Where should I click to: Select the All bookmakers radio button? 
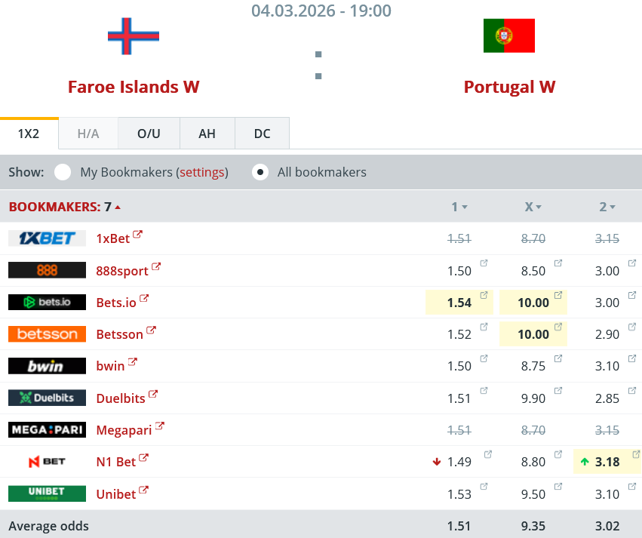tap(260, 172)
